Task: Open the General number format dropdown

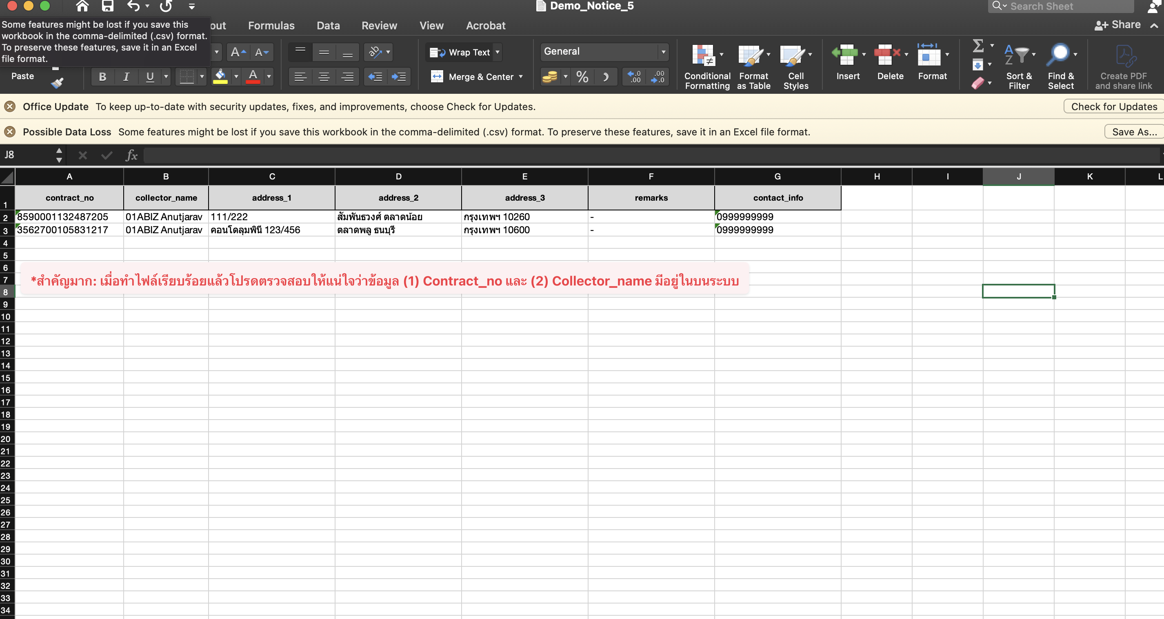Action: 663,52
